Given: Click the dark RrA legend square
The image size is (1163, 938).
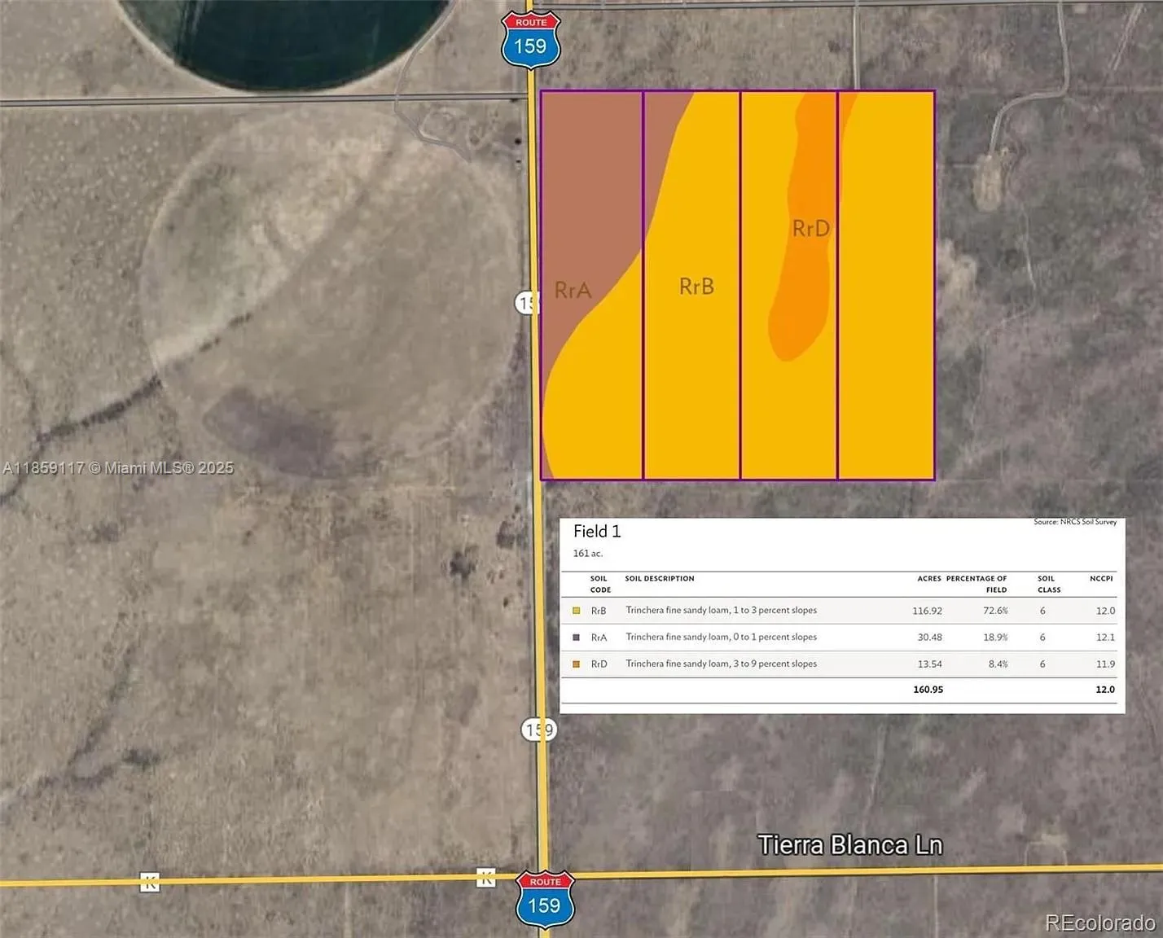Looking at the screenshot, I should [x=577, y=638].
